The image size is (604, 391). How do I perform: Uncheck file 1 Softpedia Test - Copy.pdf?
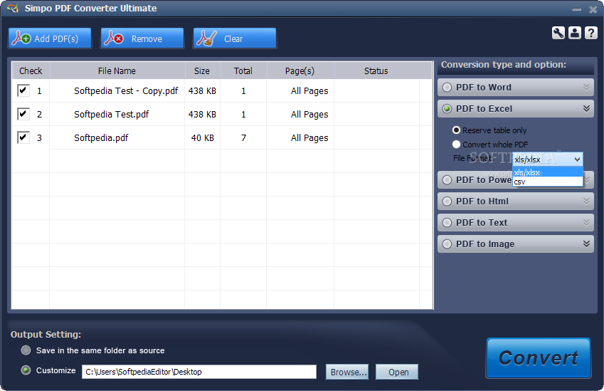[23, 90]
